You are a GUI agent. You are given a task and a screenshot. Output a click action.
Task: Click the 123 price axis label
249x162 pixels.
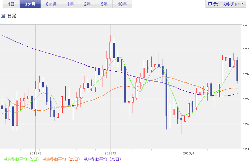[246, 149]
